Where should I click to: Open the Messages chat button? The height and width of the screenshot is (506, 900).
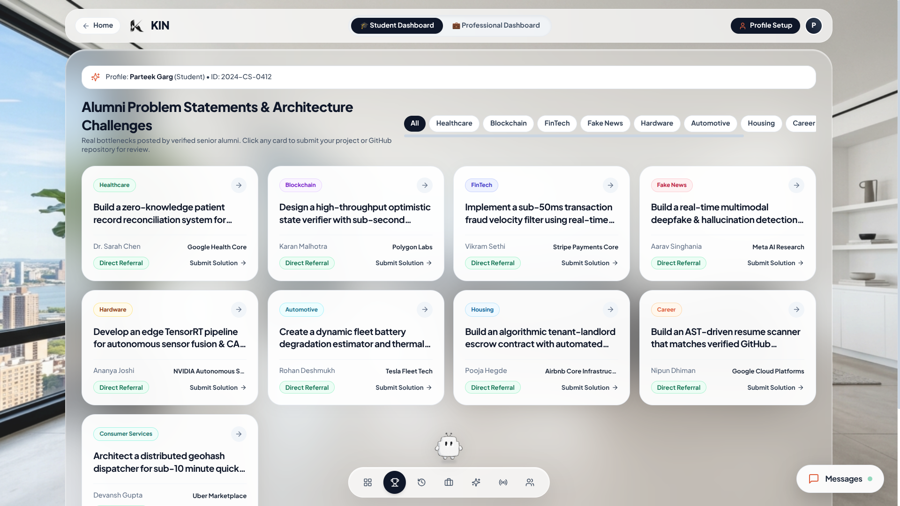pyautogui.click(x=840, y=479)
